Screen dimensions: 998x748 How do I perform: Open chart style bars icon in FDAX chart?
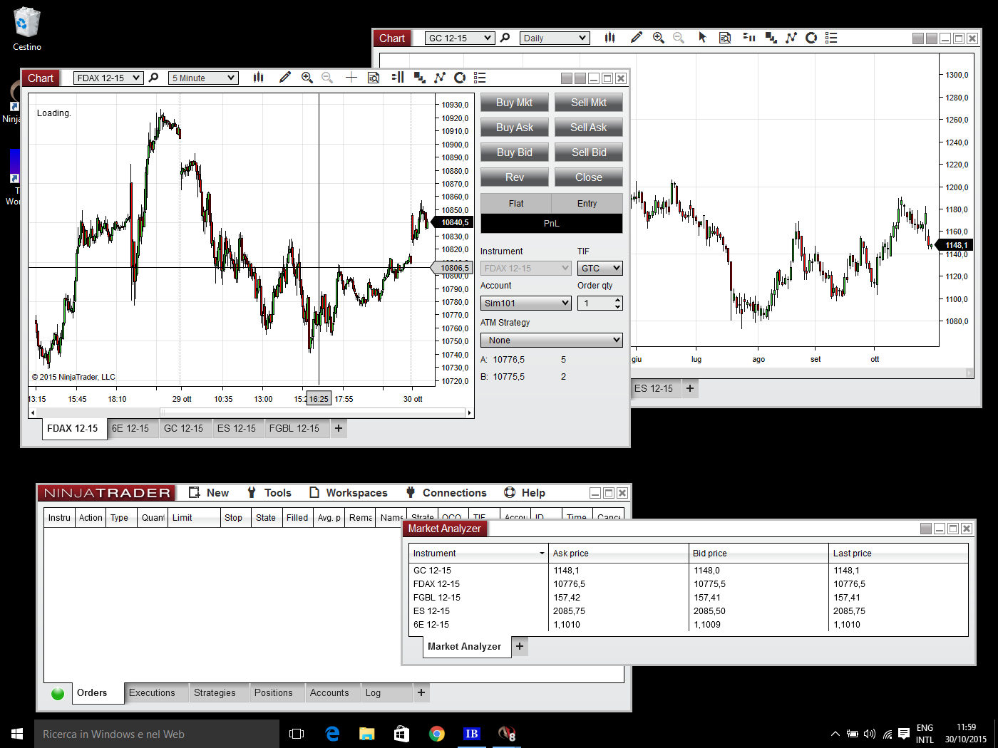[259, 78]
